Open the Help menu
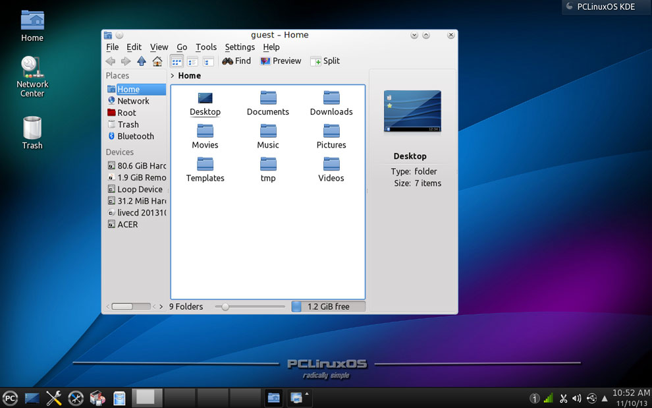 pyautogui.click(x=271, y=47)
